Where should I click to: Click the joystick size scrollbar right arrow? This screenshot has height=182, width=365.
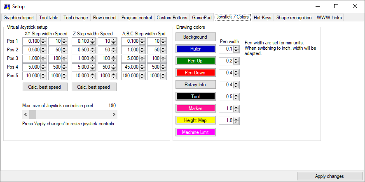pyautogui.click(x=114, y=115)
